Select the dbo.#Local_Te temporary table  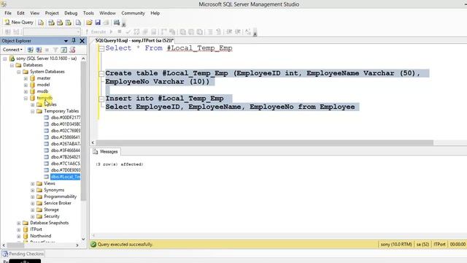click(x=65, y=177)
